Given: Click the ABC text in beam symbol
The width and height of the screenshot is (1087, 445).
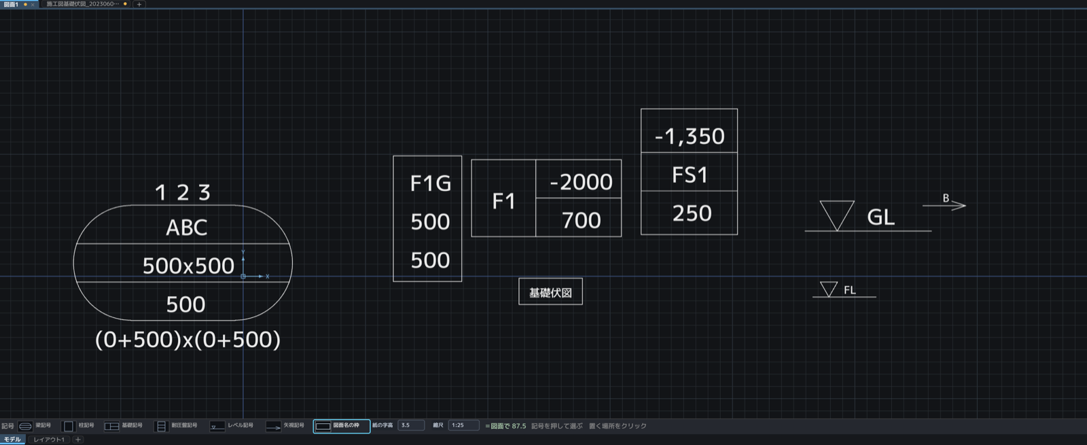Looking at the screenshot, I should tap(187, 227).
